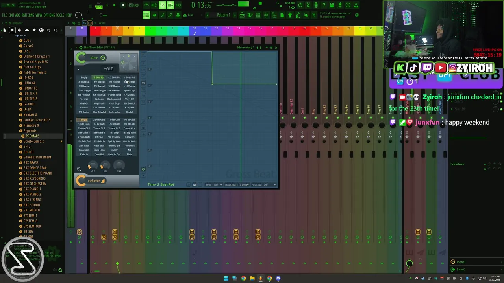Toggle the 3.2. recording countdown icon

tap(162, 5)
